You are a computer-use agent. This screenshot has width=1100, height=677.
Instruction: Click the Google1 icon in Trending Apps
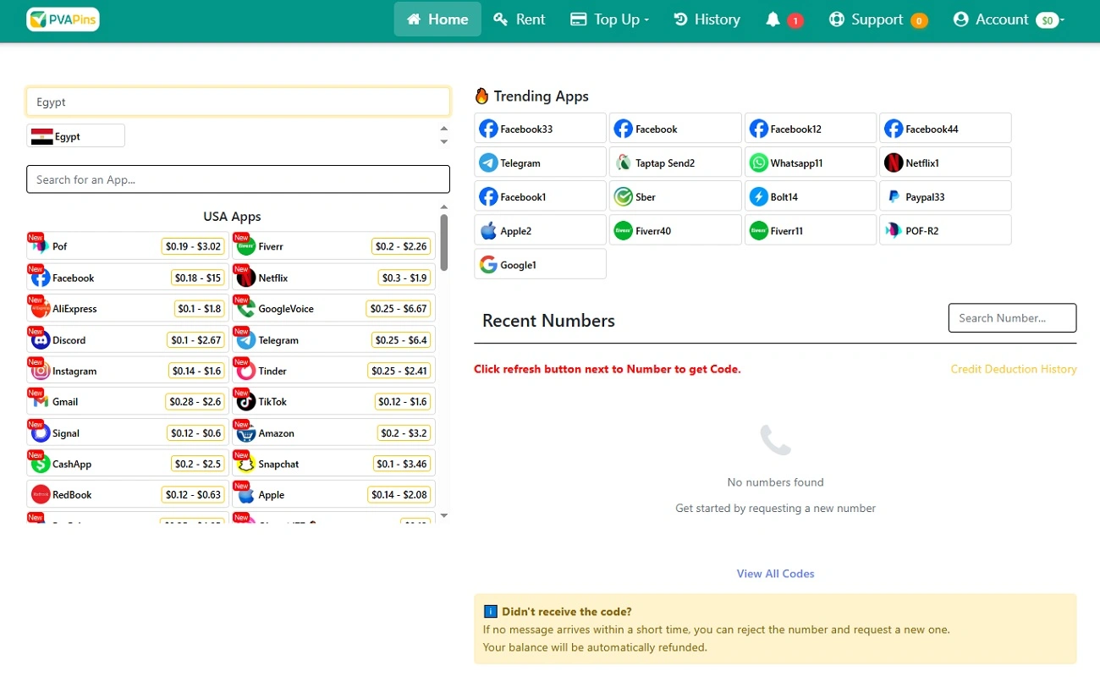coord(488,264)
